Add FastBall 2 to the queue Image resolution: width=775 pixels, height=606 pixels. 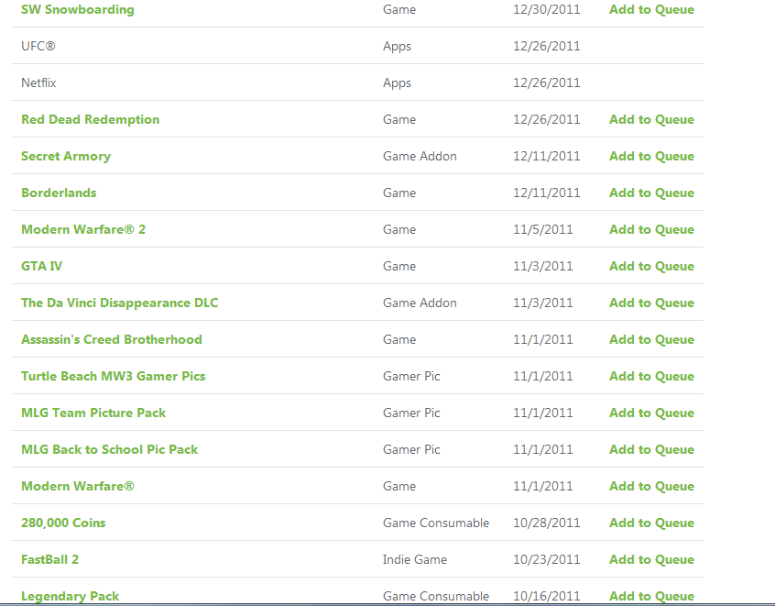[651, 559]
